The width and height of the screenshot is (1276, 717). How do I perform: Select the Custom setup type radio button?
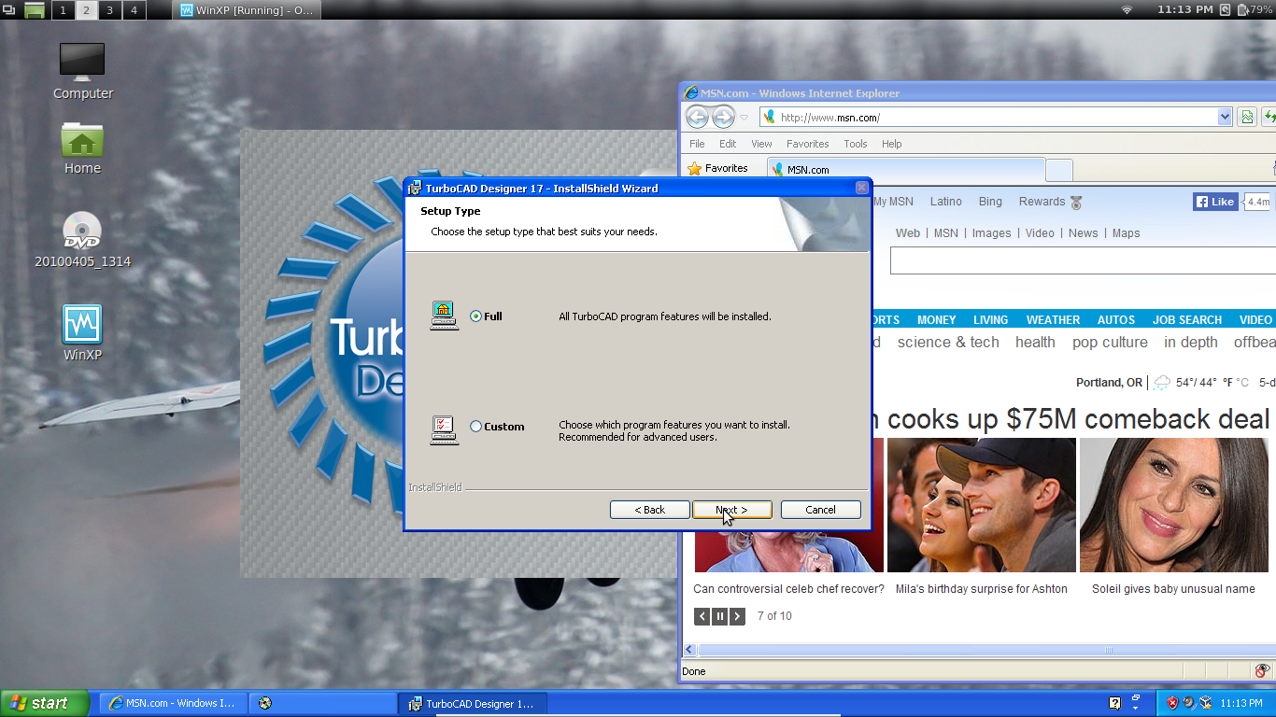[x=476, y=427]
